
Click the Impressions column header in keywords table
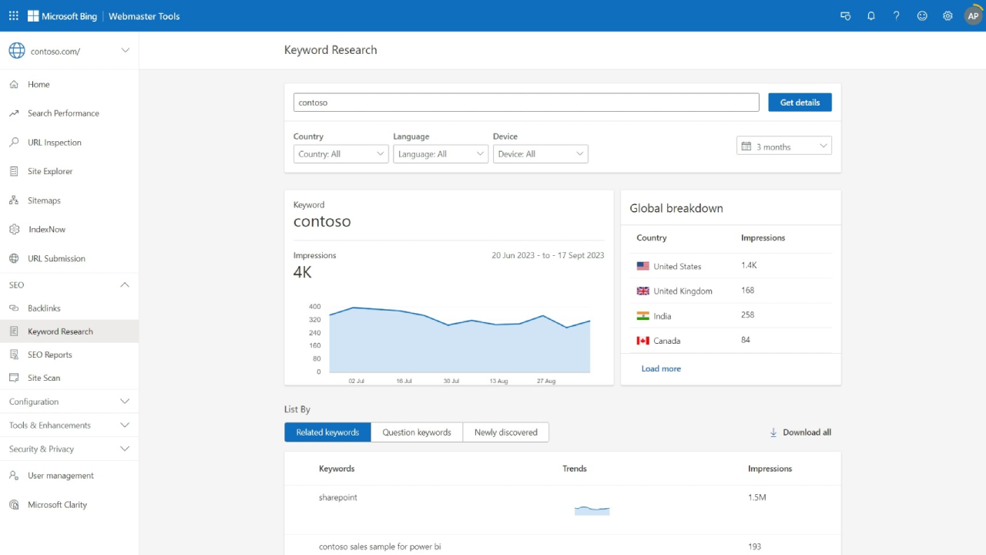[770, 469]
